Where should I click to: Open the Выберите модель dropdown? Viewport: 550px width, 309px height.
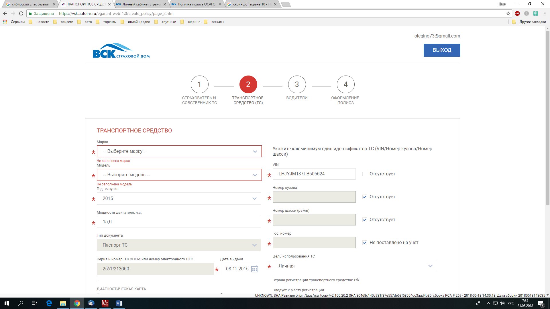pyautogui.click(x=179, y=175)
